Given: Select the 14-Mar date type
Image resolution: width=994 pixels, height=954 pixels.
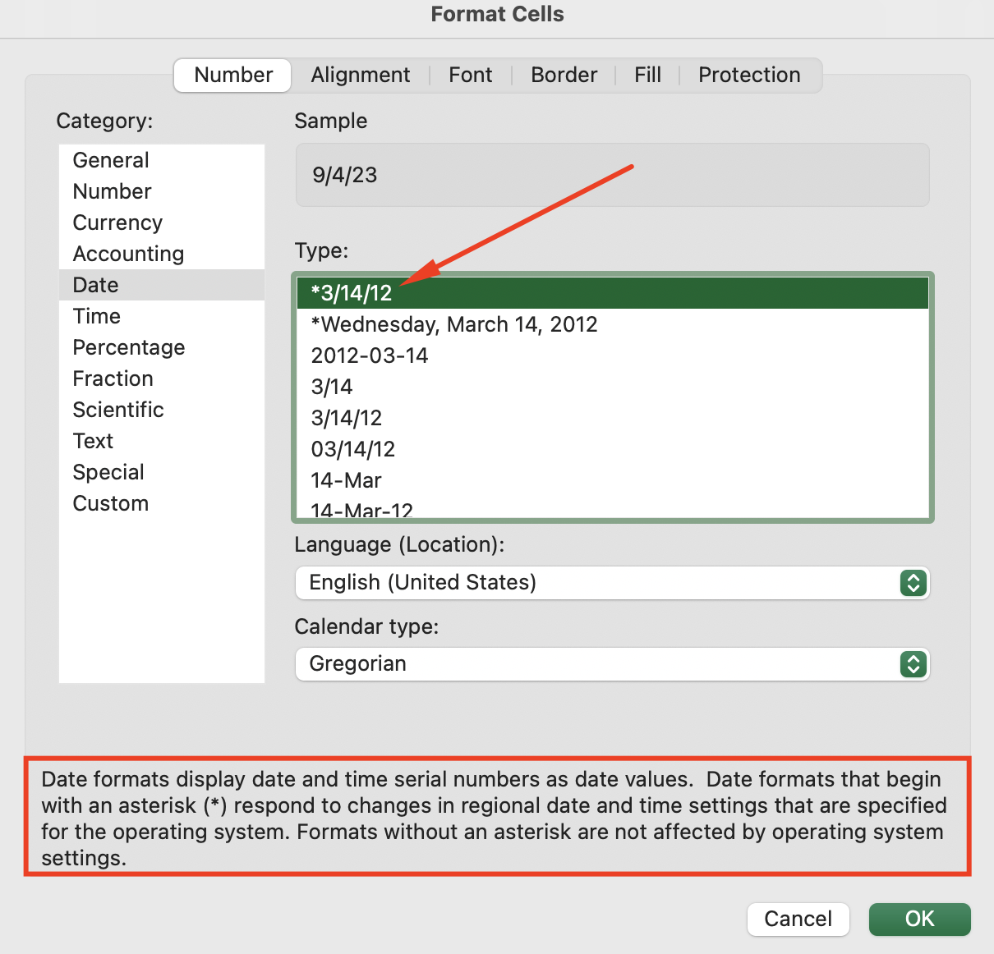Looking at the screenshot, I should tap(613, 480).
